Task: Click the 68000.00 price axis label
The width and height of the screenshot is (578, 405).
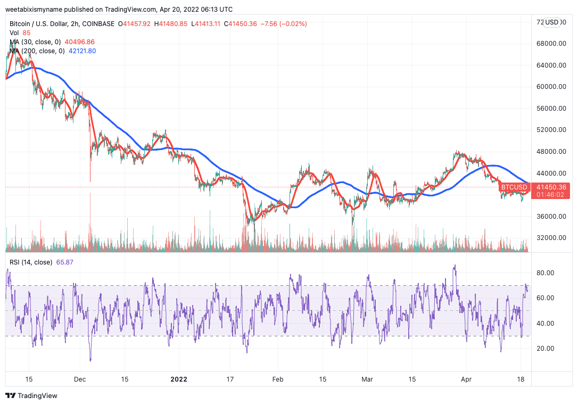Action: coord(551,44)
